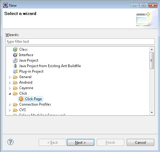This screenshot has height=152, width=160.
Task: Select the orange Click Page icon
Action: click(21, 99)
